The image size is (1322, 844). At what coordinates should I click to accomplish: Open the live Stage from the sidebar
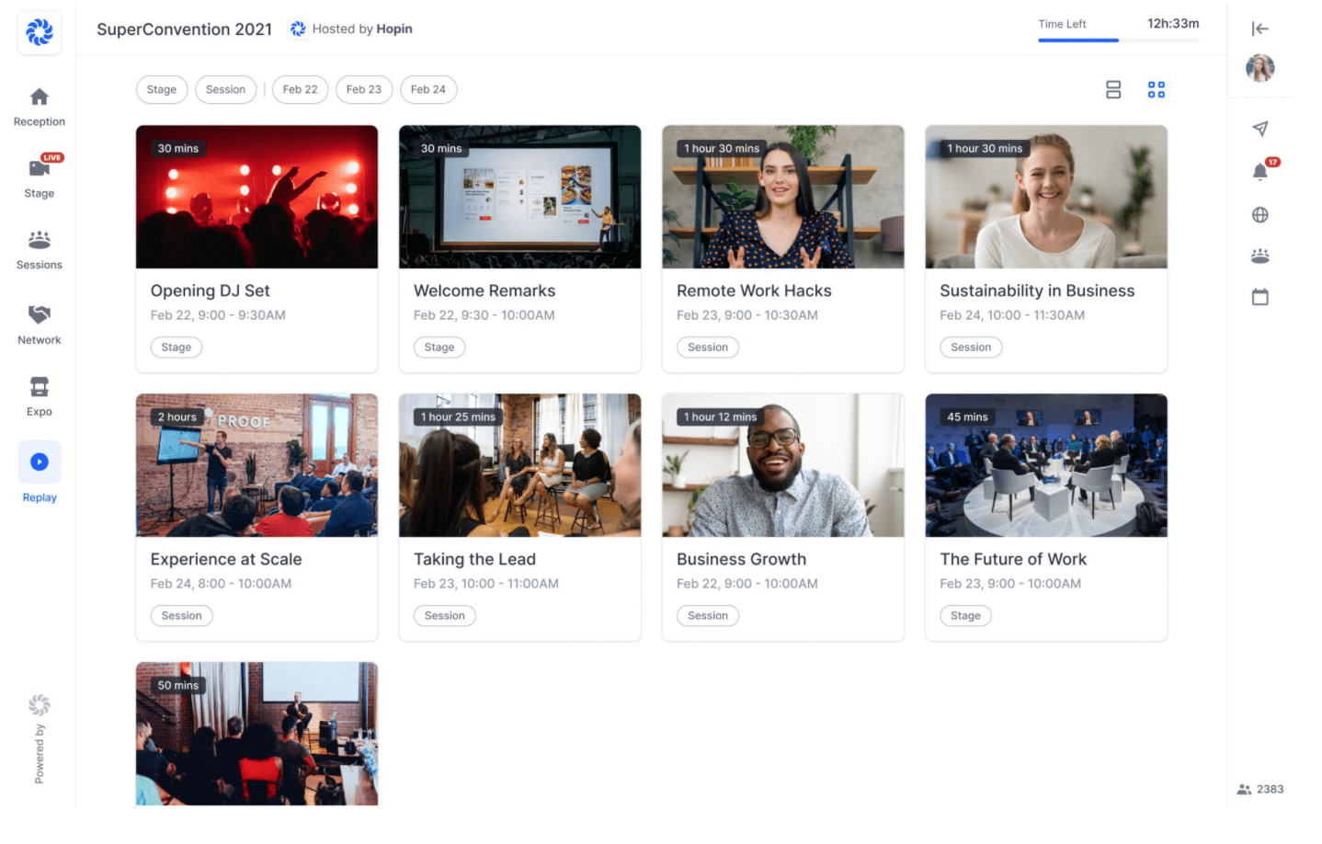[x=40, y=177]
